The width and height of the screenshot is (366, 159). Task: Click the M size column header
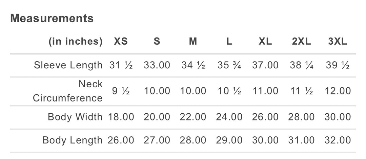pos(193,42)
